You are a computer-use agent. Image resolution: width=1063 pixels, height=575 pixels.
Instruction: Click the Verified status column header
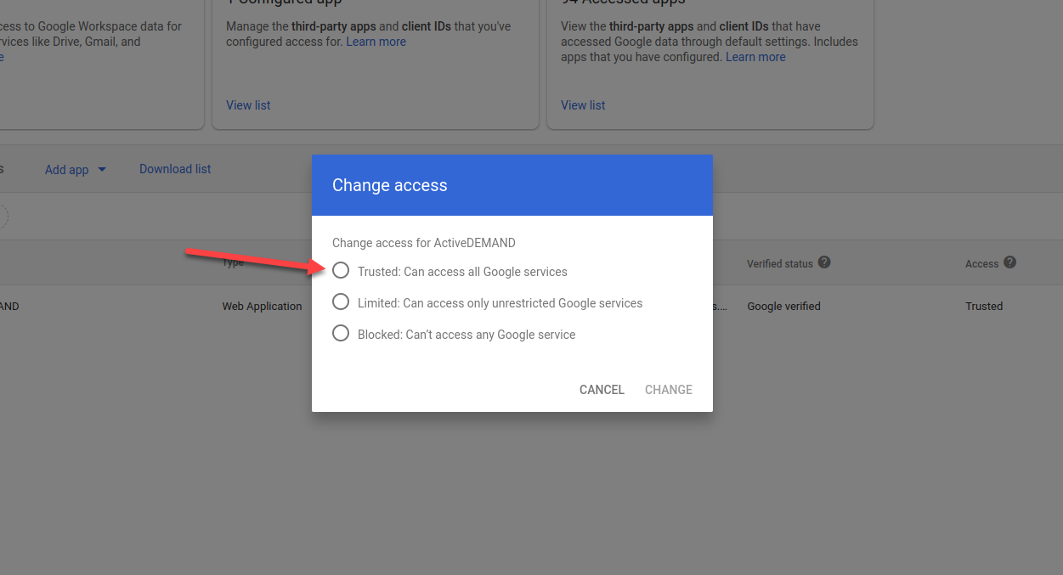point(780,263)
